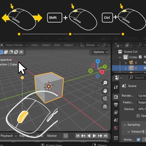Switch perspective/orthographic with the grid icon
The width and height of the screenshot is (146, 146).
tap(105, 107)
